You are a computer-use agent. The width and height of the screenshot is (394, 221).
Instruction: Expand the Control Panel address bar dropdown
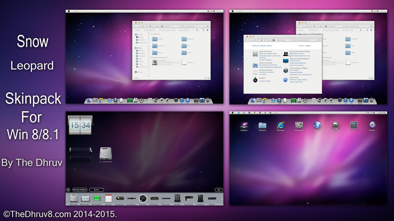(x=291, y=40)
